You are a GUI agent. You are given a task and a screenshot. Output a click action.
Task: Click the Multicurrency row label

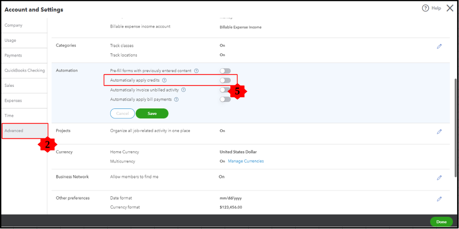[x=123, y=161]
